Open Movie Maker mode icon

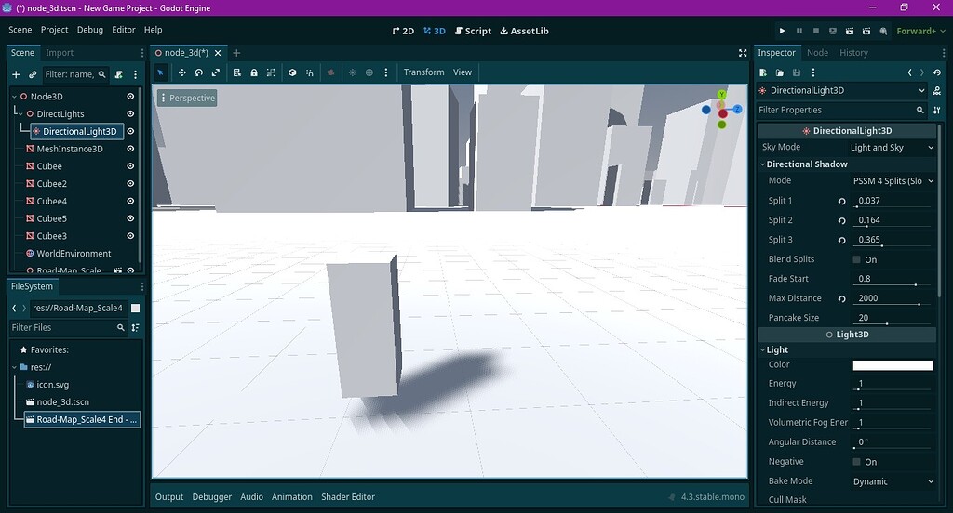pos(883,31)
